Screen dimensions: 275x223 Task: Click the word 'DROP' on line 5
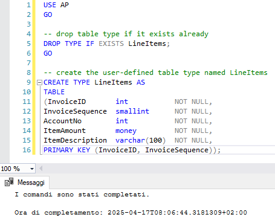pyautogui.click(x=52, y=44)
